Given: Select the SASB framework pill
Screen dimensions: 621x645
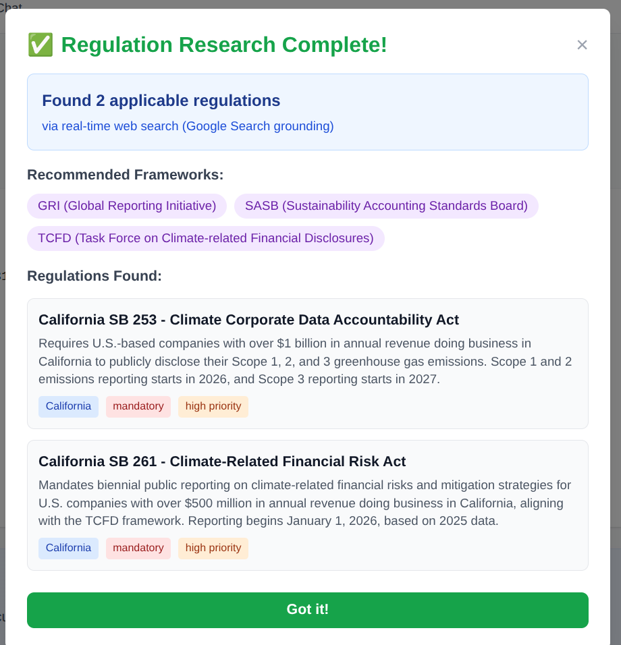Looking at the screenshot, I should [x=386, y=206].
